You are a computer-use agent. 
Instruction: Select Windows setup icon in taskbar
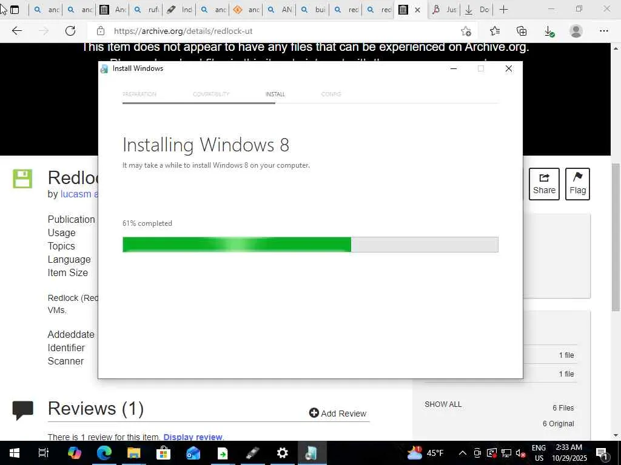click(312, 453)
